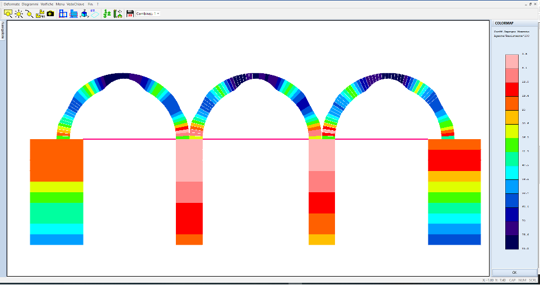Click the OK button in Colormap panel
Image resolution: width=540 pixels, height=285 pixels.
tap(515, 272)
